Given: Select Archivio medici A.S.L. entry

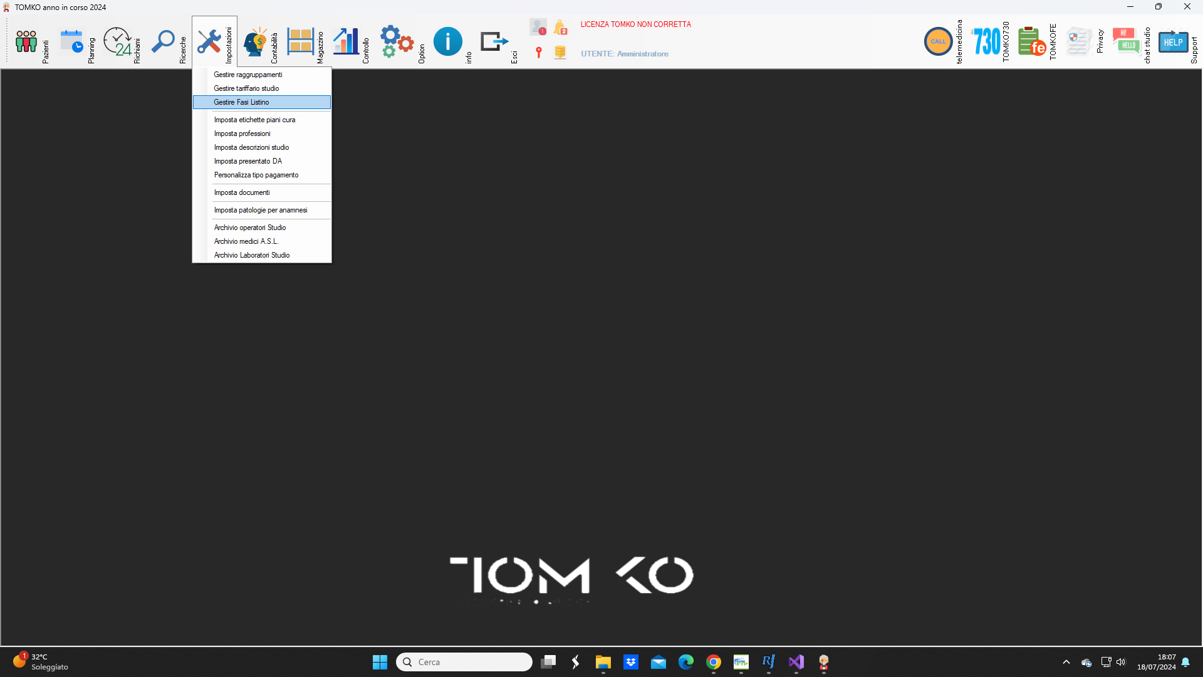Looking at the screenshot, I should pos(262,241).
